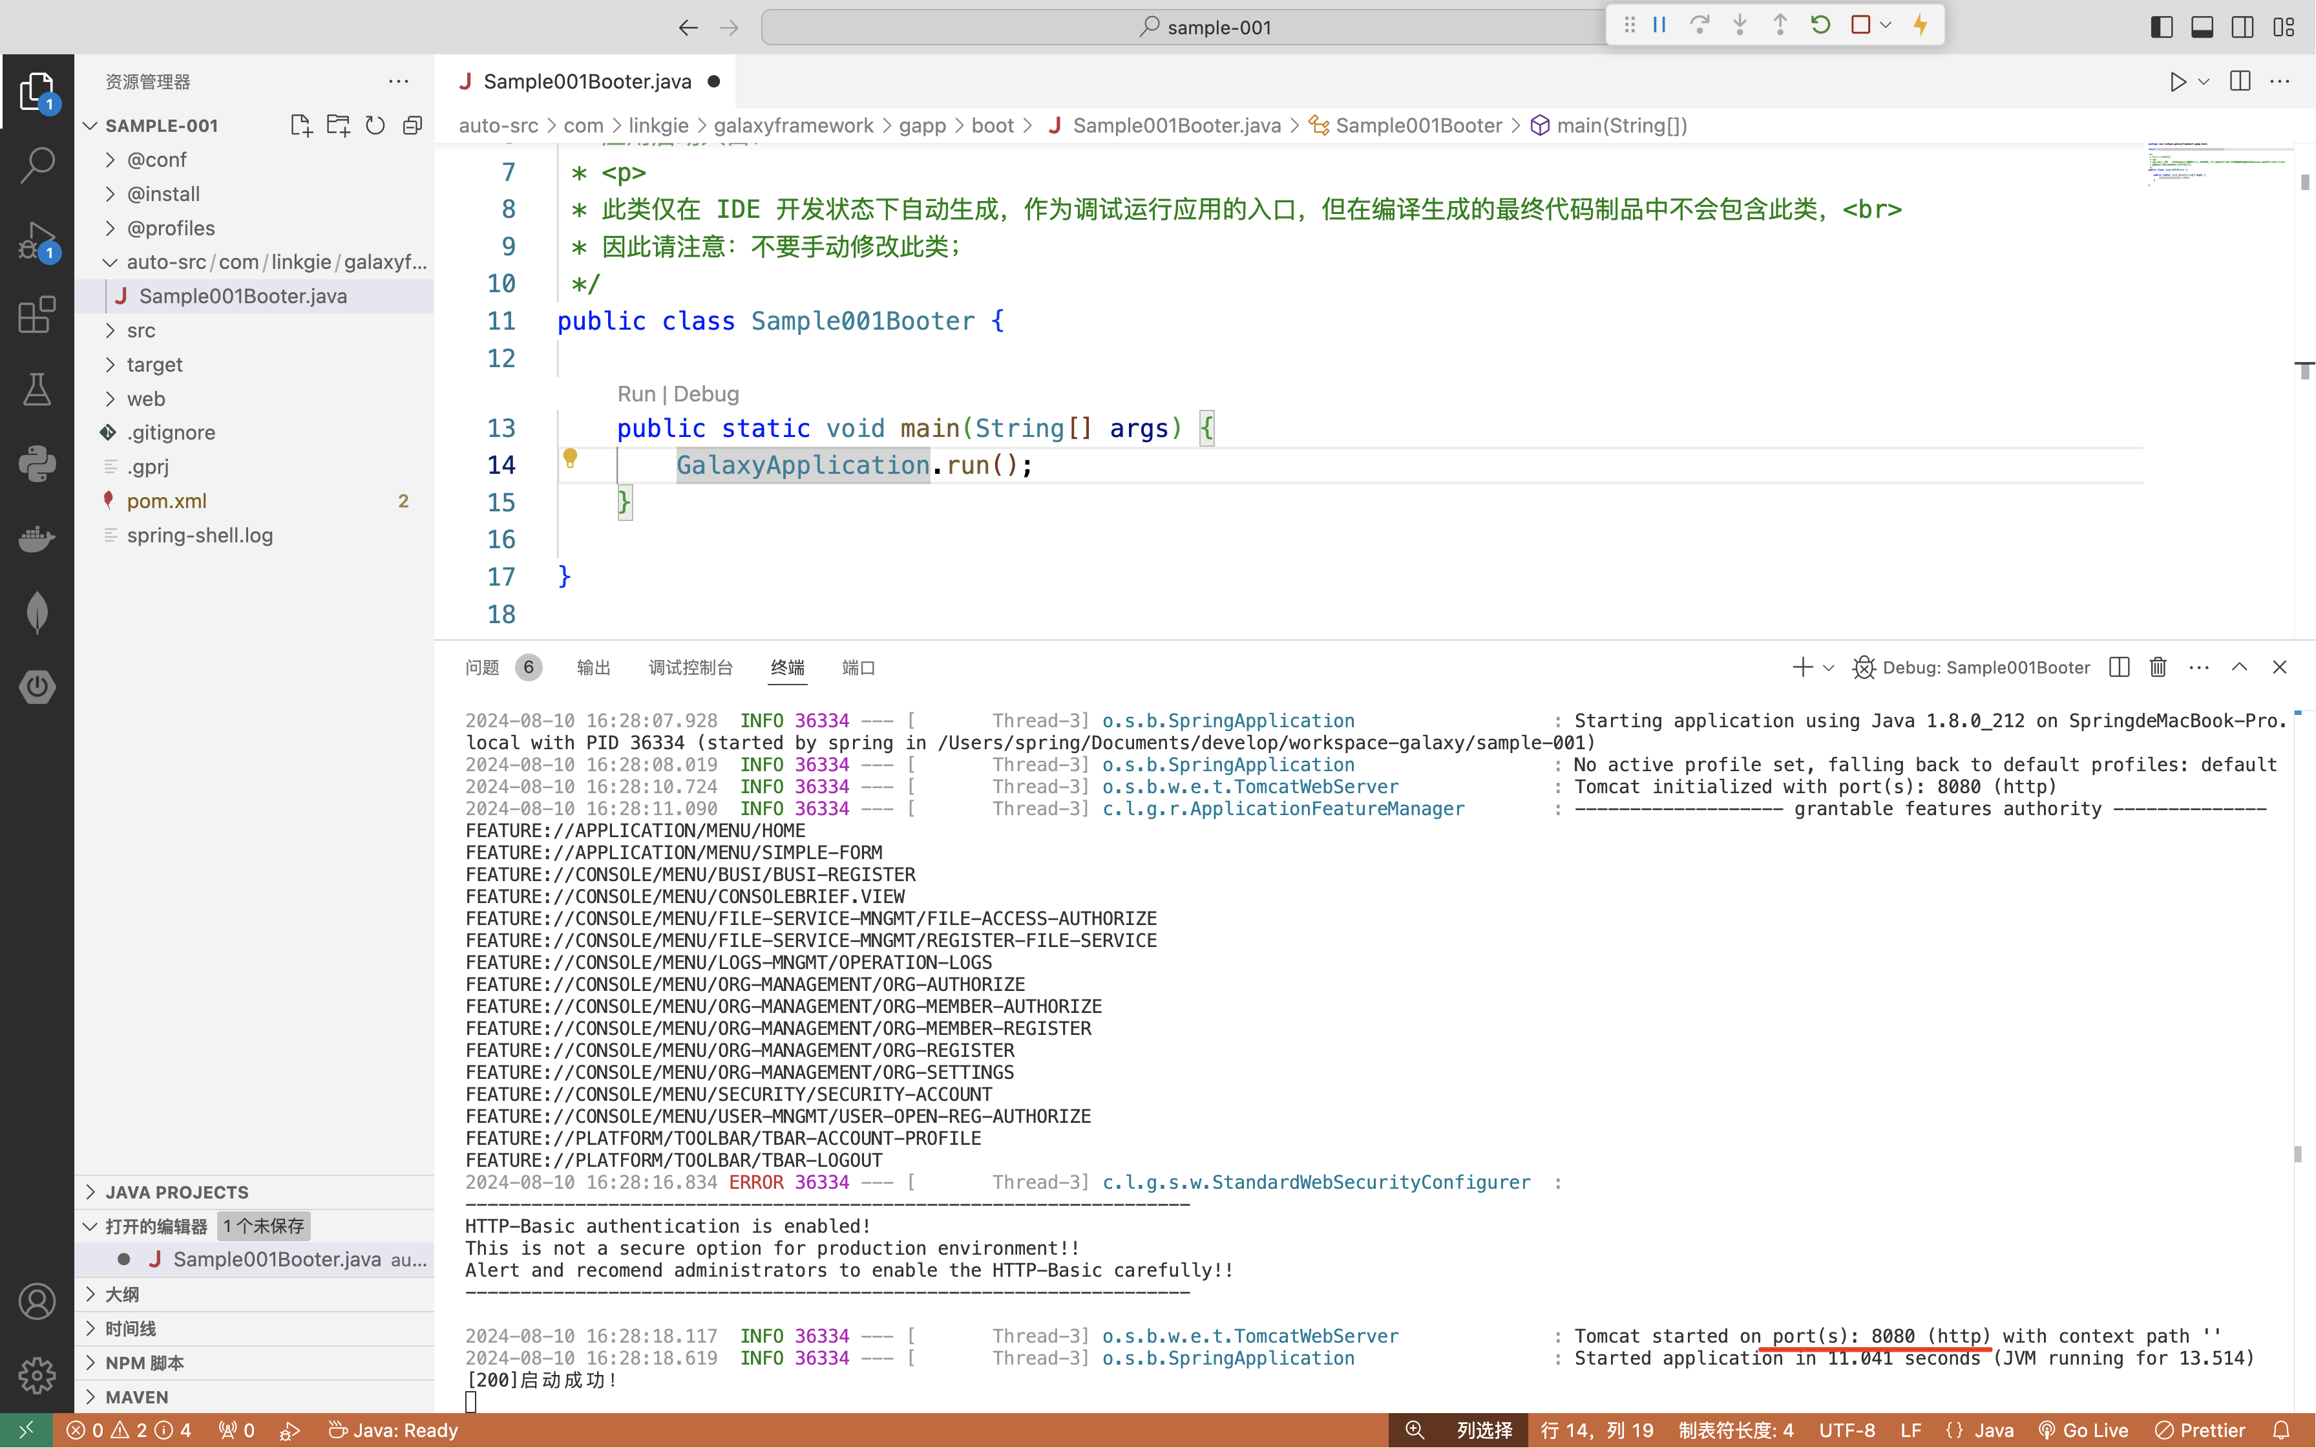Screen dimensions: 2316x1448
Task: Click Run code lens above main
Action: pos(637,394)
